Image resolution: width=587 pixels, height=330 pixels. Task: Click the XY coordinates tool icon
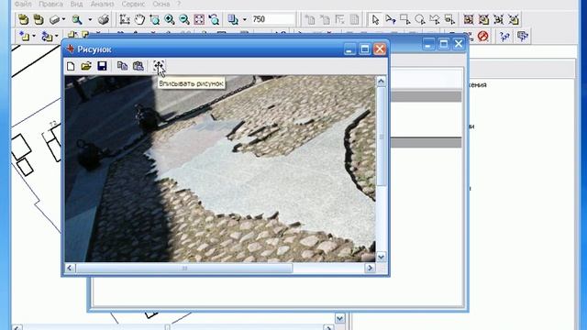pyautogui.click(x=125, y=19)
